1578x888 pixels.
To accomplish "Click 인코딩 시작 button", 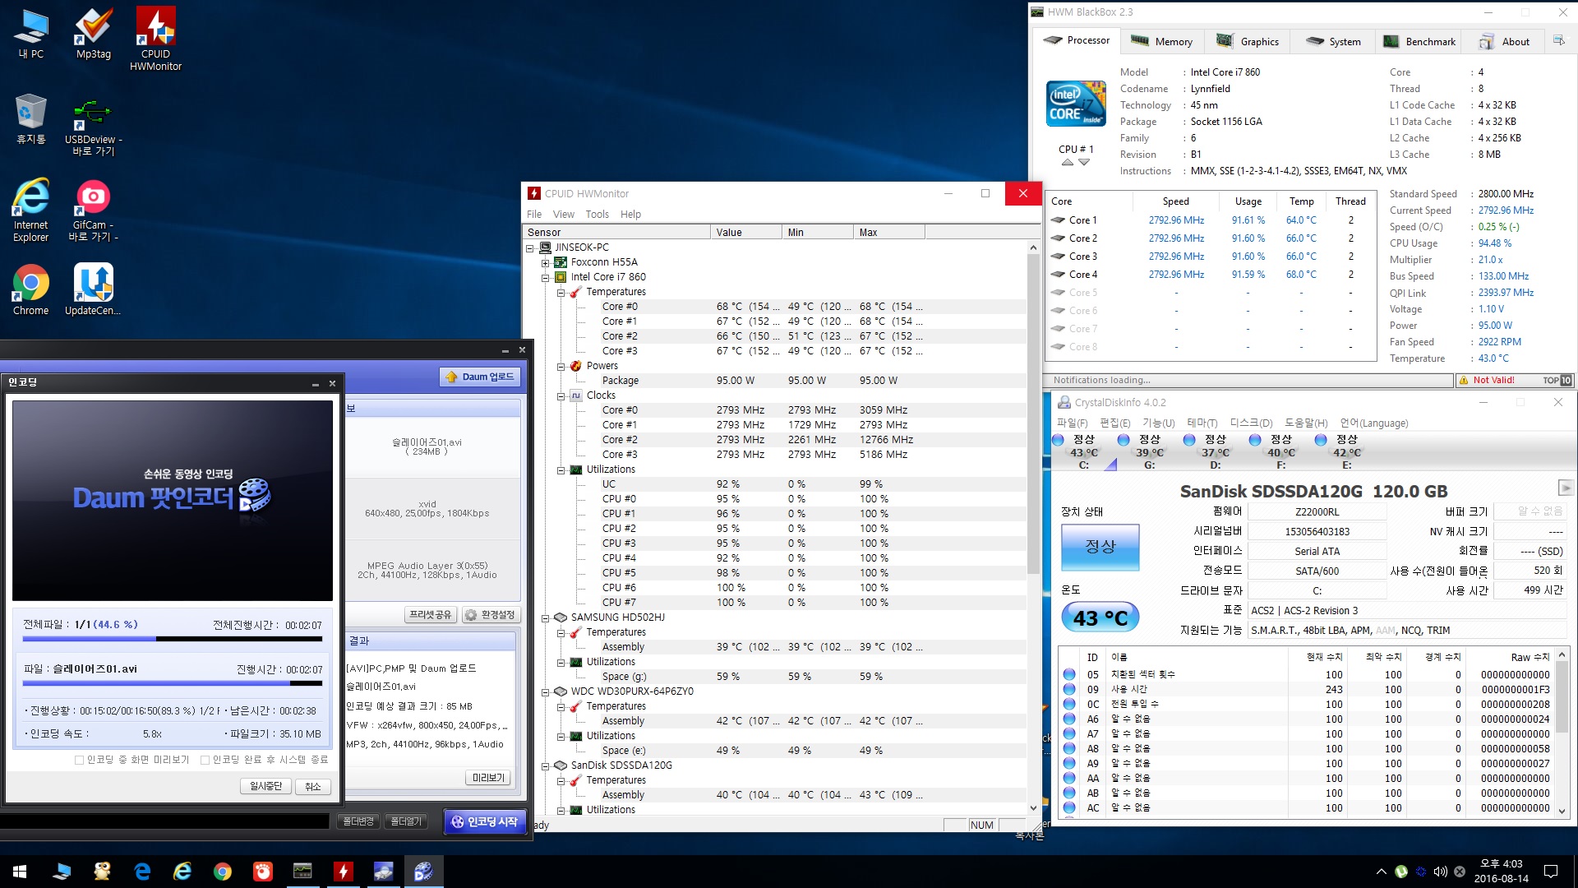I will [485, 821].
